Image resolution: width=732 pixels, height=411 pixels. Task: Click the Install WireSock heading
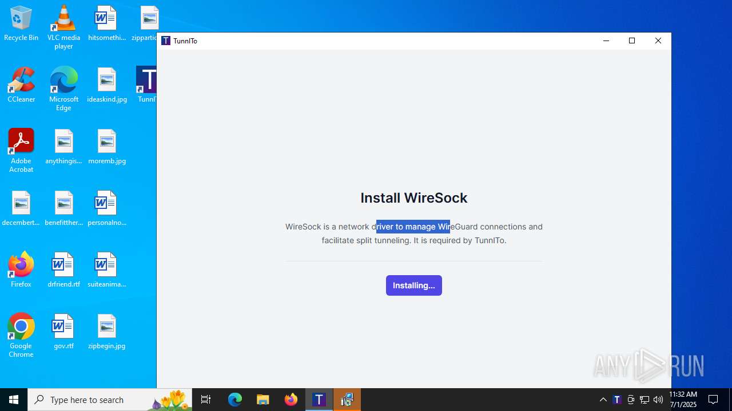pyautogui.click(x=413, y=198)
